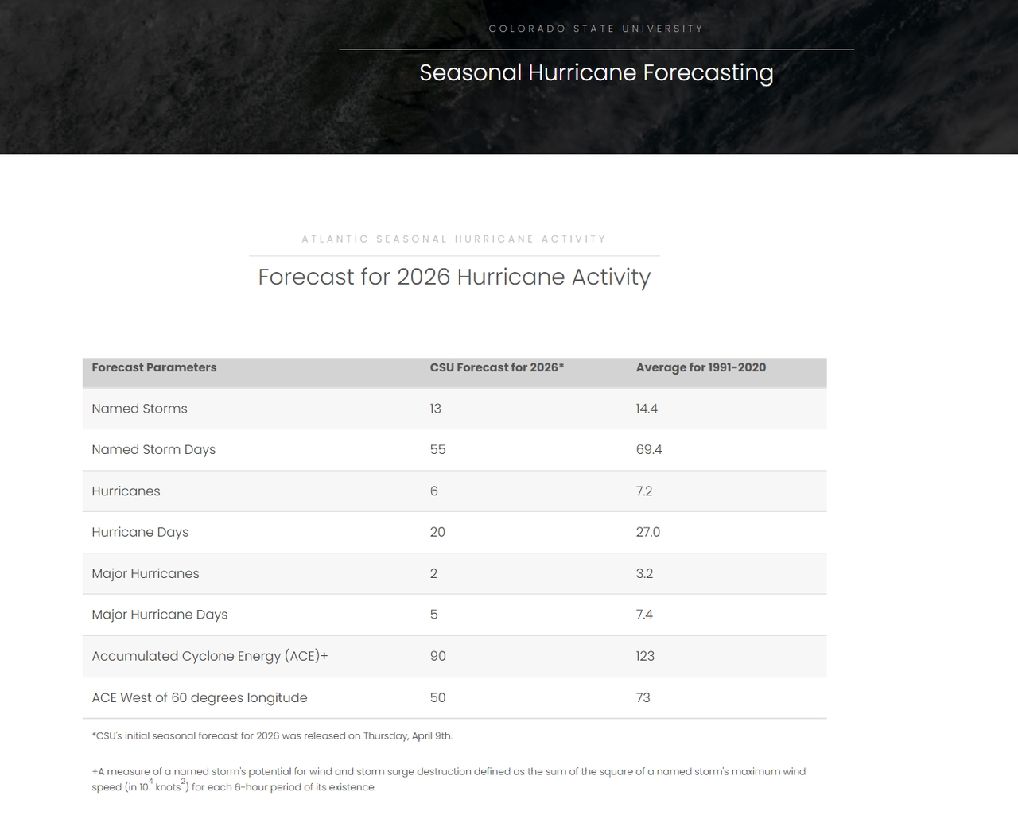Click the Atlantic Seasonal Hurricane Activity subtitle
Screen dimensions: 1018x815
coord(454,239)
